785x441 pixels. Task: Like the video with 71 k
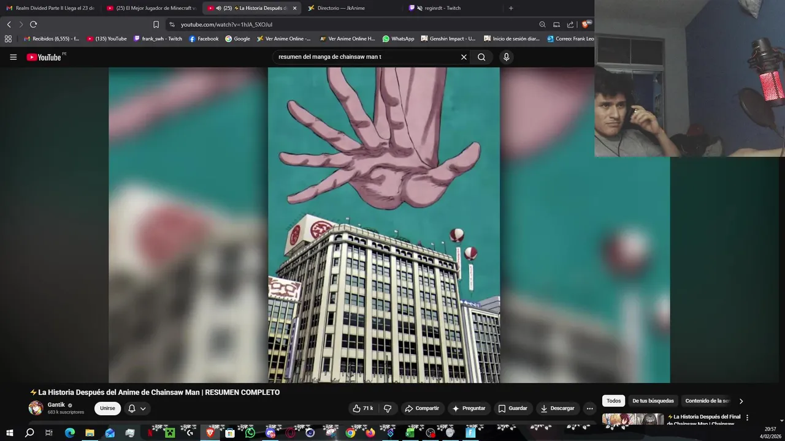point(362,409)
